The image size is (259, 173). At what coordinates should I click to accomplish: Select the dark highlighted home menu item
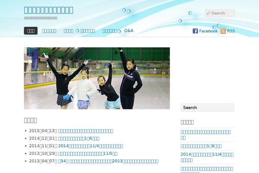pos(31,31)
